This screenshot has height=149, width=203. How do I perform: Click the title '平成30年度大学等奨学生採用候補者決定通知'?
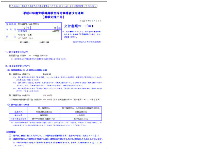pyautogui.click(x=53, y=13)
